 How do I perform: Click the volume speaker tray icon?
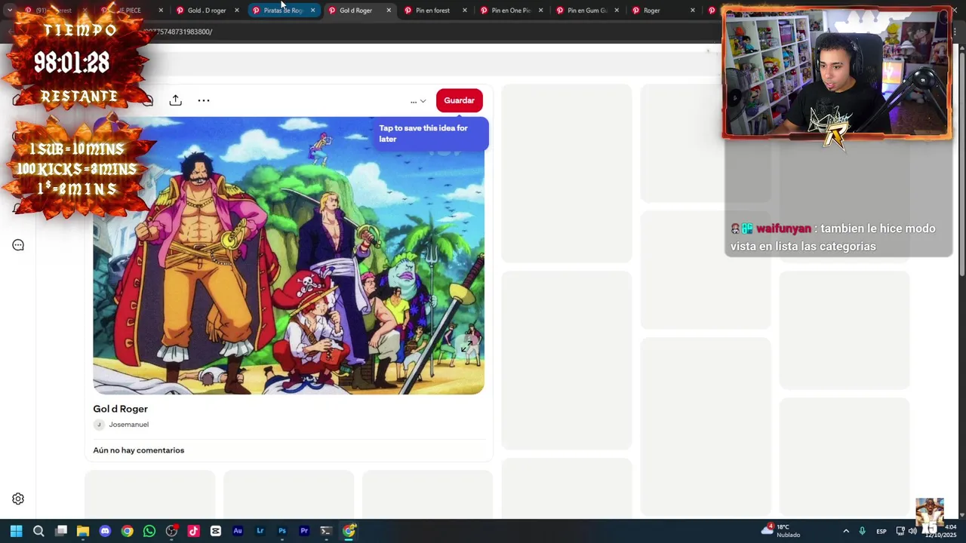pyautogui.click(x=912, y=531)
